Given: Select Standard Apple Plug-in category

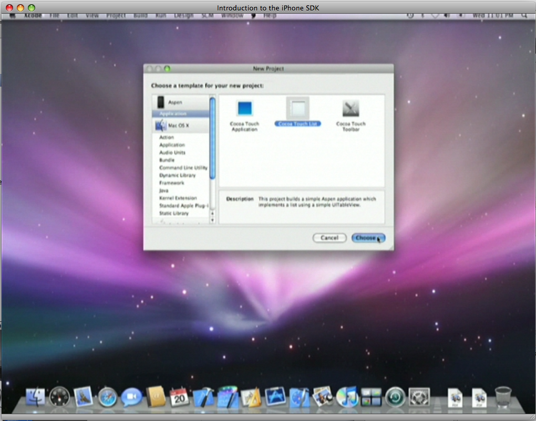Looking at the screenshot, I should tap(183, 206).
